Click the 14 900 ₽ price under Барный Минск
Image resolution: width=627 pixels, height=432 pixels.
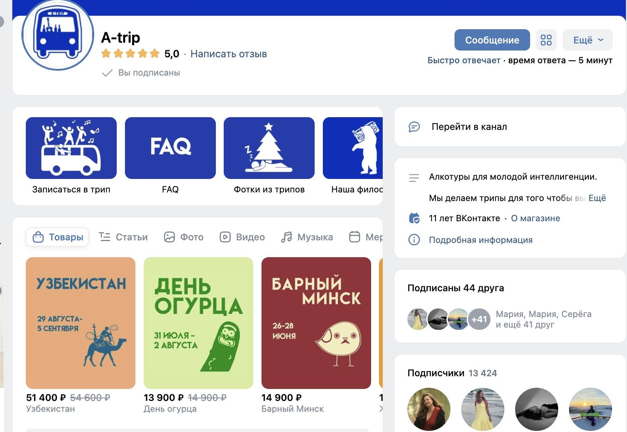coord(281,398)
